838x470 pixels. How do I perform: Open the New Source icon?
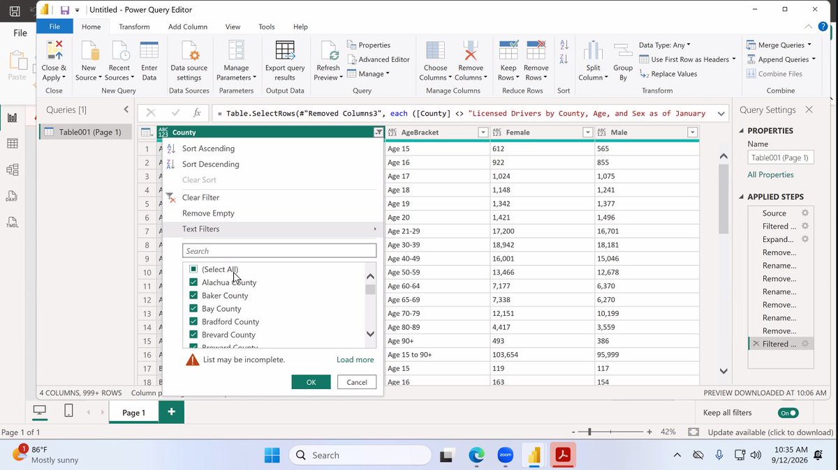coord(89,50)
